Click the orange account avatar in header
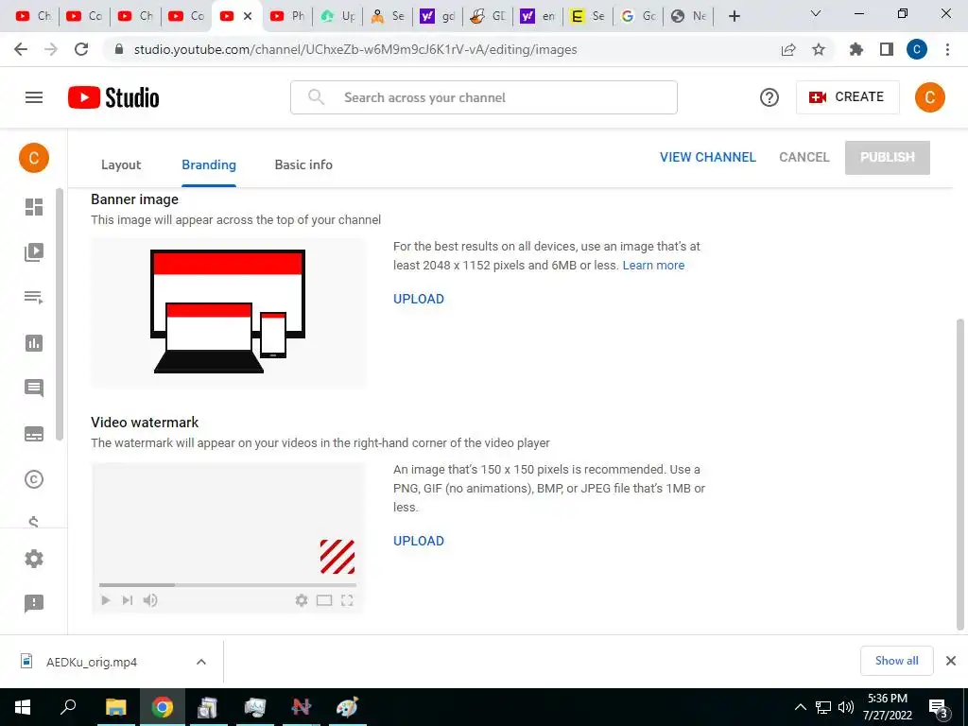968x726 pixels. tap(930, 97)
